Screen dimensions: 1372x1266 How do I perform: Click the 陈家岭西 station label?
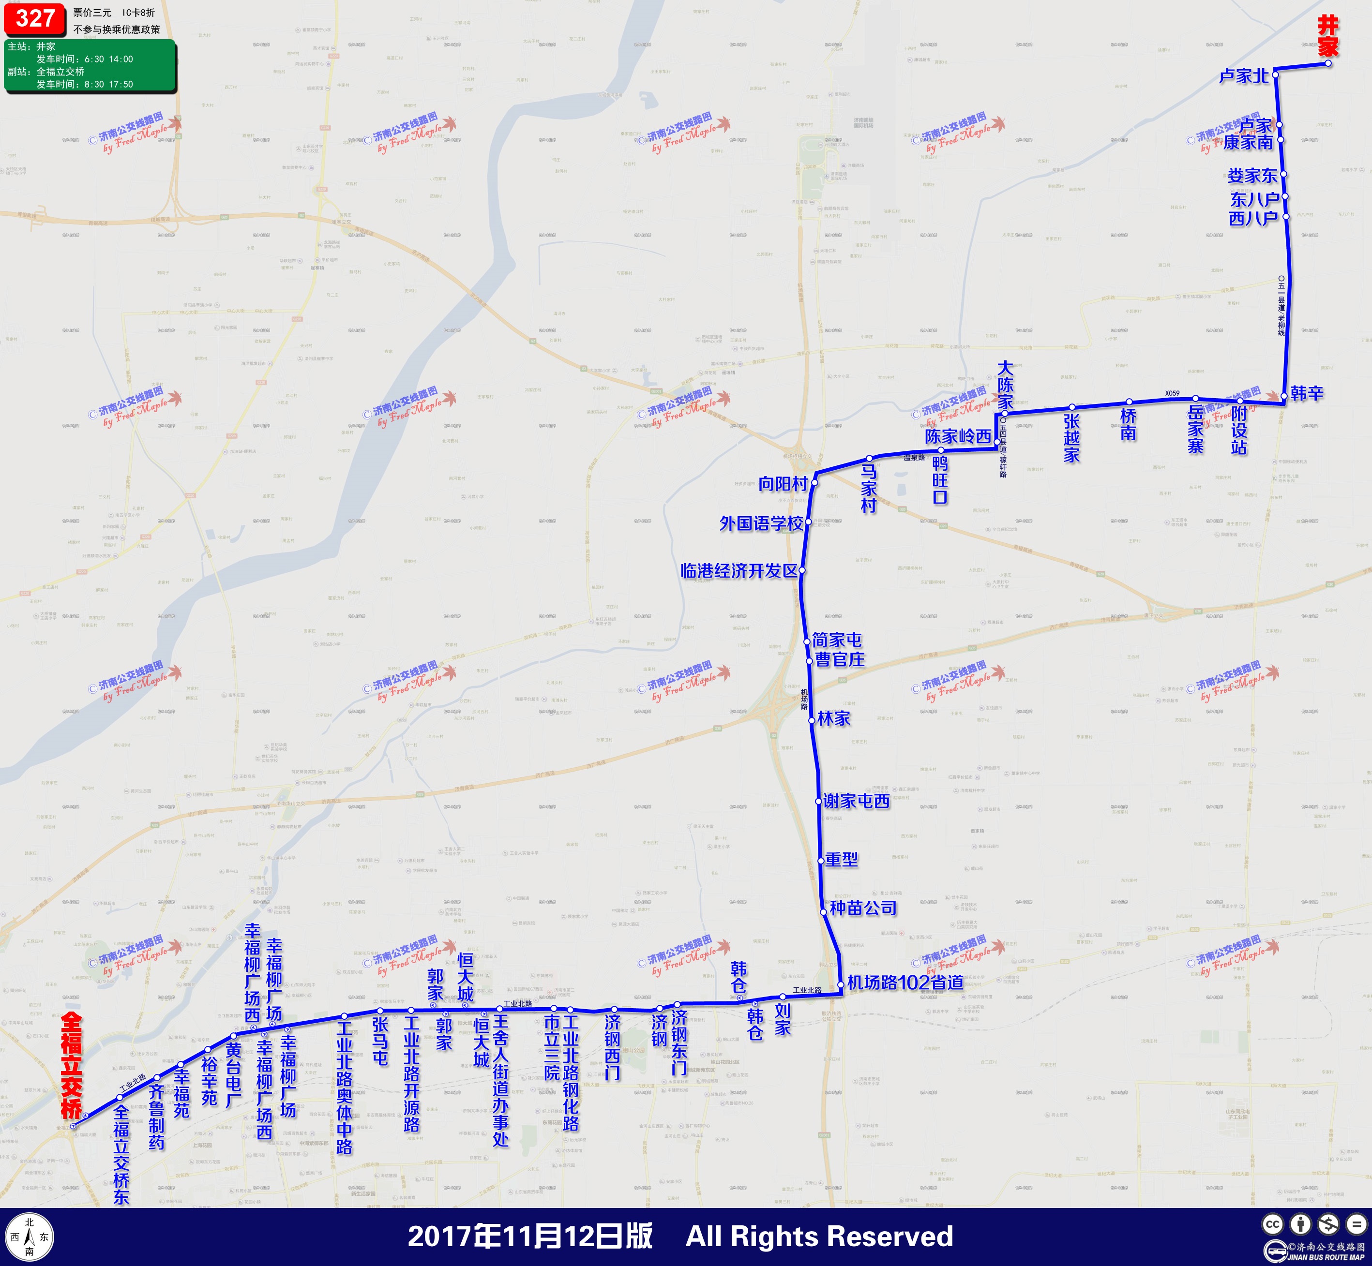tap(958, 436)
